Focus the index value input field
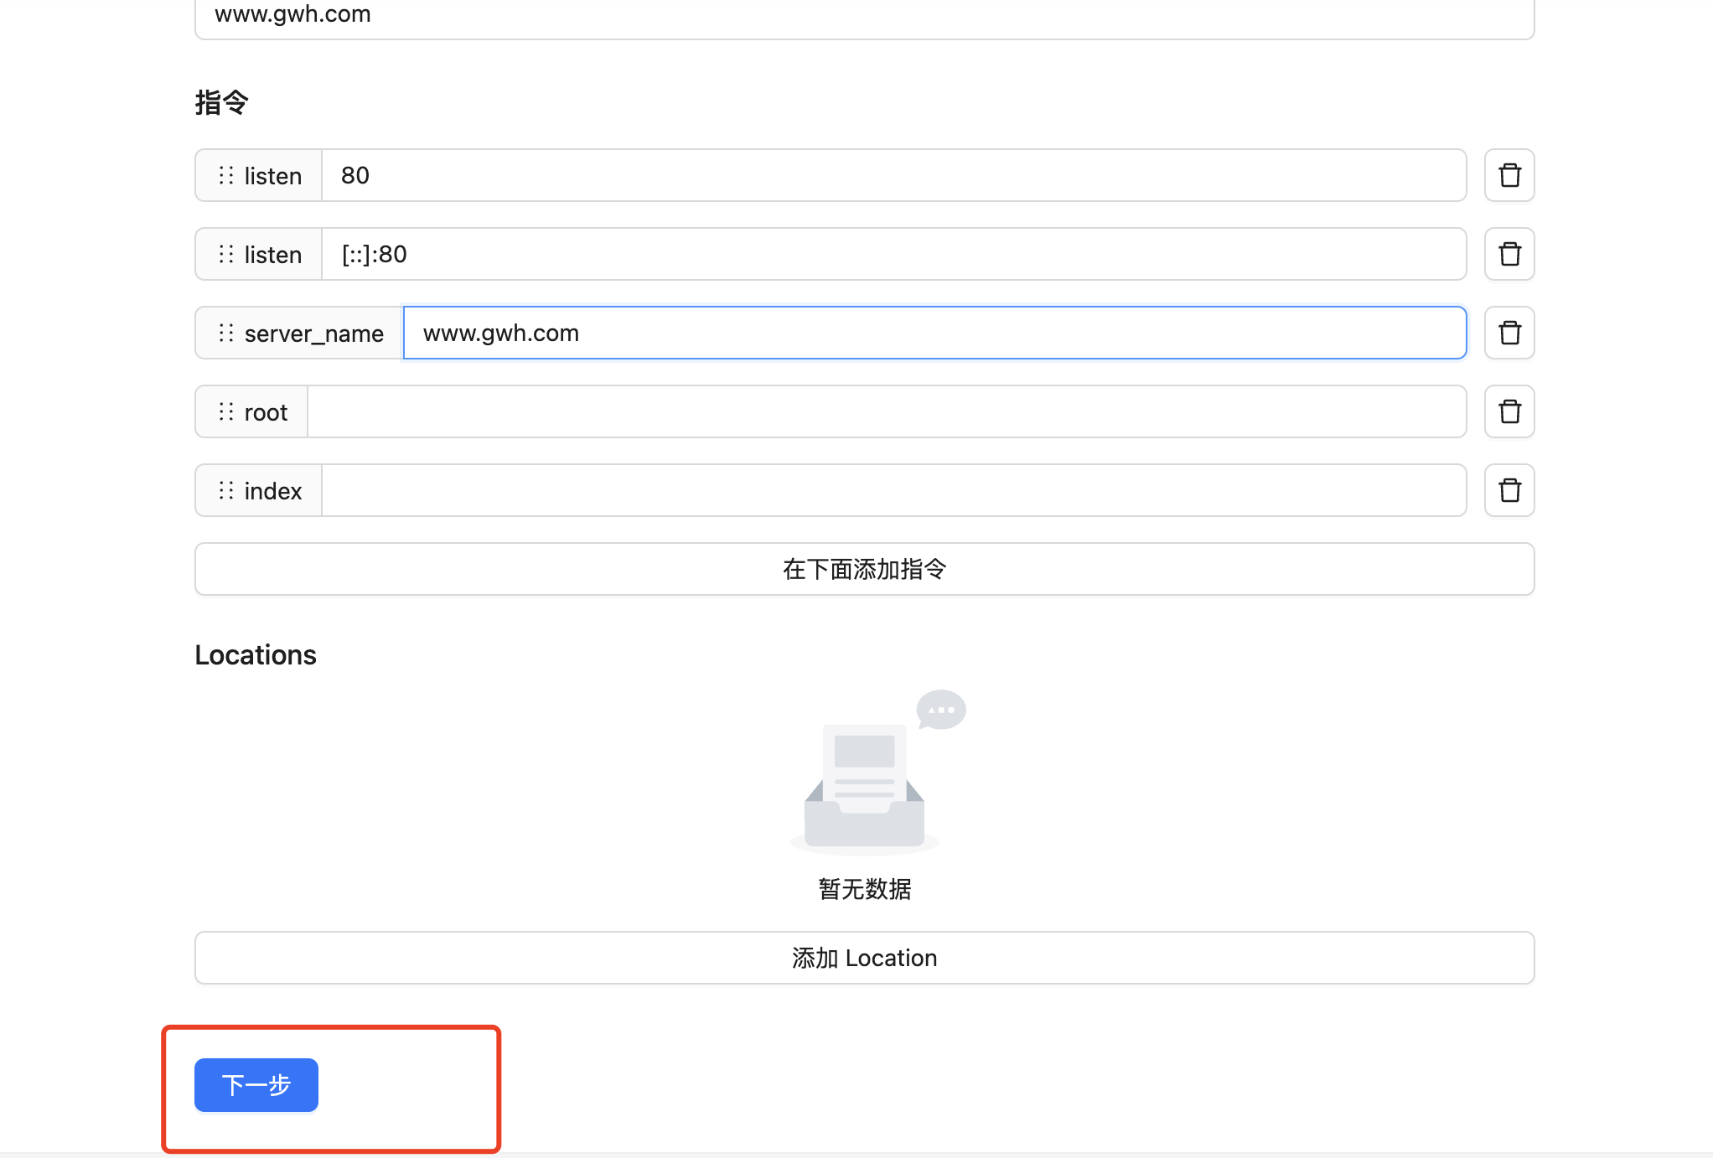The width and height of the screenshot is (1713, 1158). tap(893, 490)
